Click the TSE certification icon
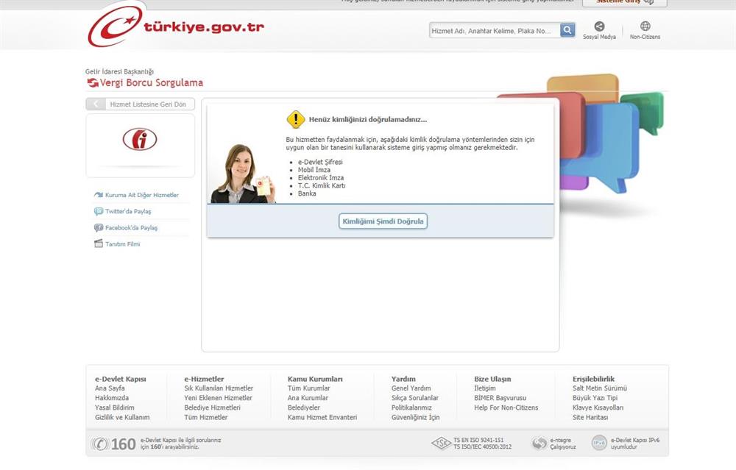 [441, 444]
